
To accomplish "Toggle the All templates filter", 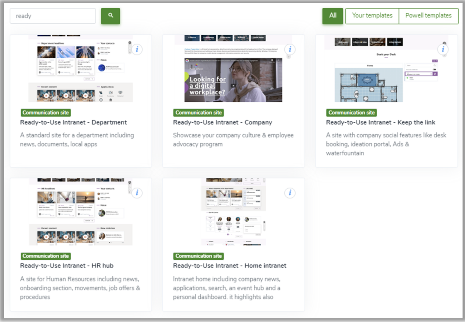I will (332, 16).
